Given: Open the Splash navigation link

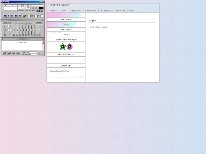Looking at the screenshot, I should click(x=53, y=11).
